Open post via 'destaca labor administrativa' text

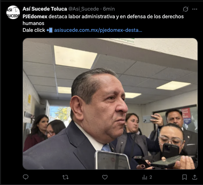(82, 17)
